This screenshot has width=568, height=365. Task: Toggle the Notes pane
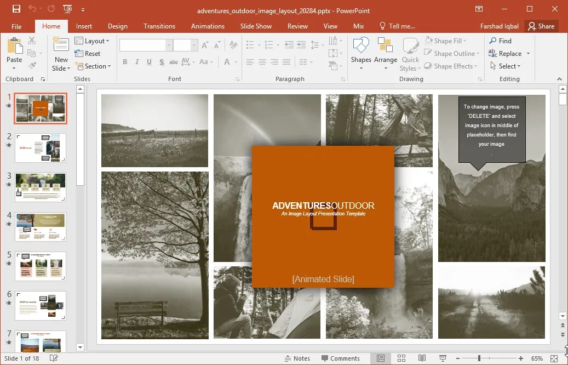click(x=297, y=358)
